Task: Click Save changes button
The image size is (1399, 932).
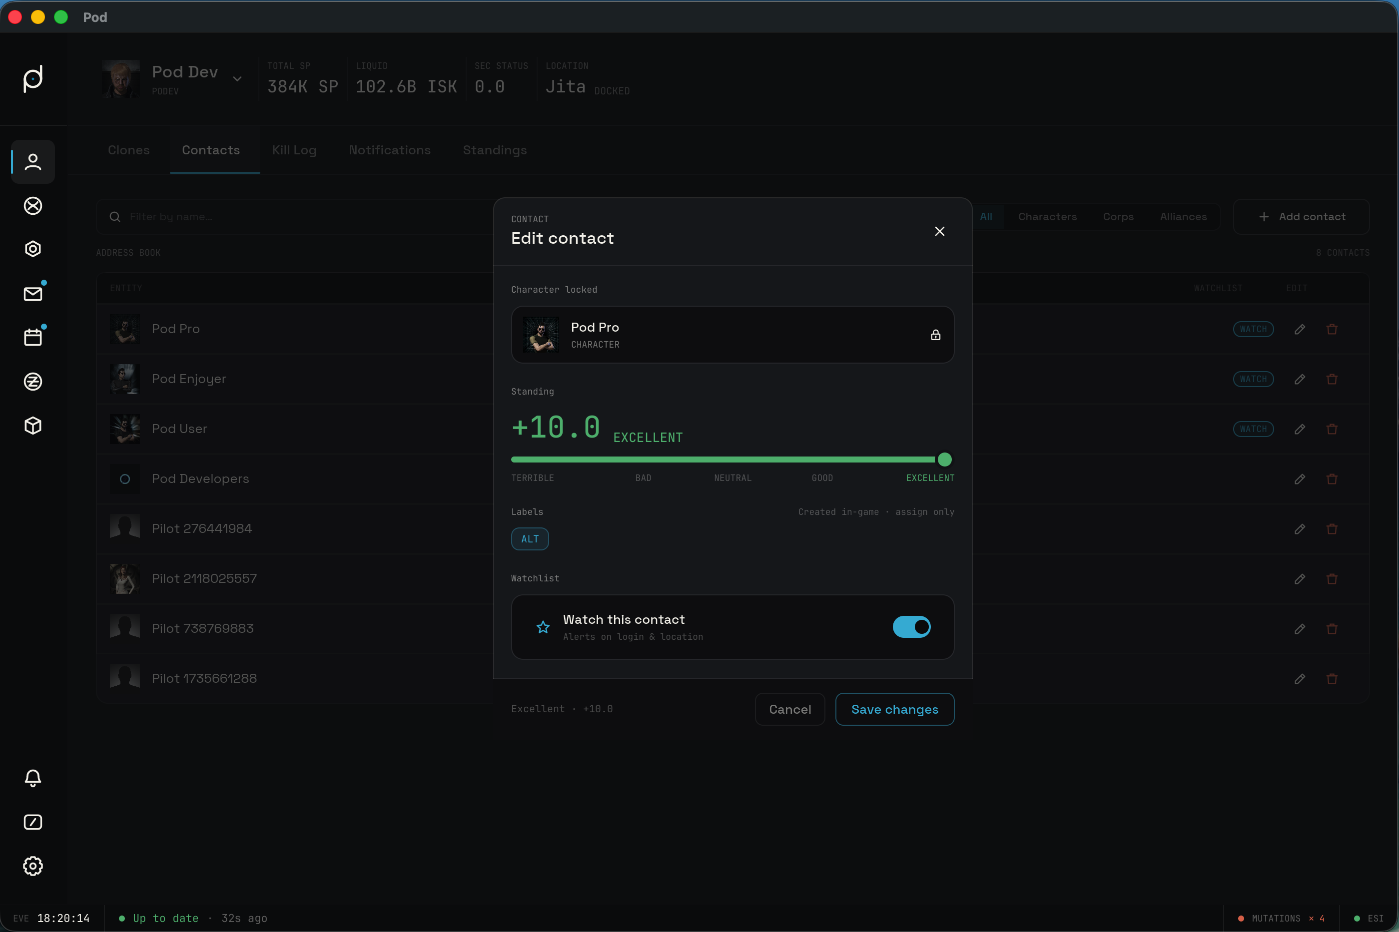Action: (x=894, y=709)
